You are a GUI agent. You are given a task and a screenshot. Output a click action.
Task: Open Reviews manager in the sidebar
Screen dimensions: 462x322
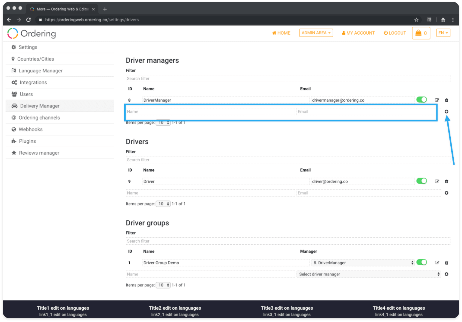tap(60, 153)
